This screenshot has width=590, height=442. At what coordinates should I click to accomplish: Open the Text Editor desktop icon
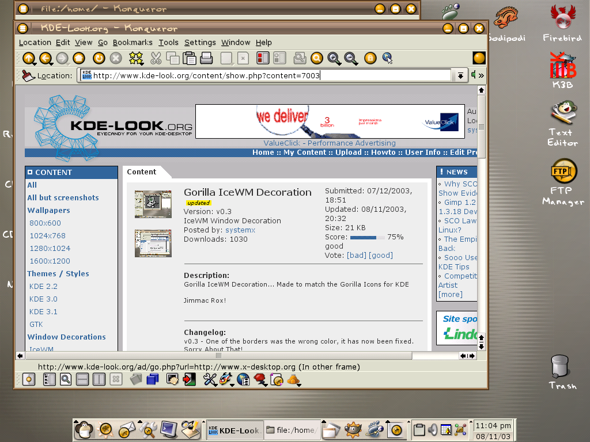[562, 123]
